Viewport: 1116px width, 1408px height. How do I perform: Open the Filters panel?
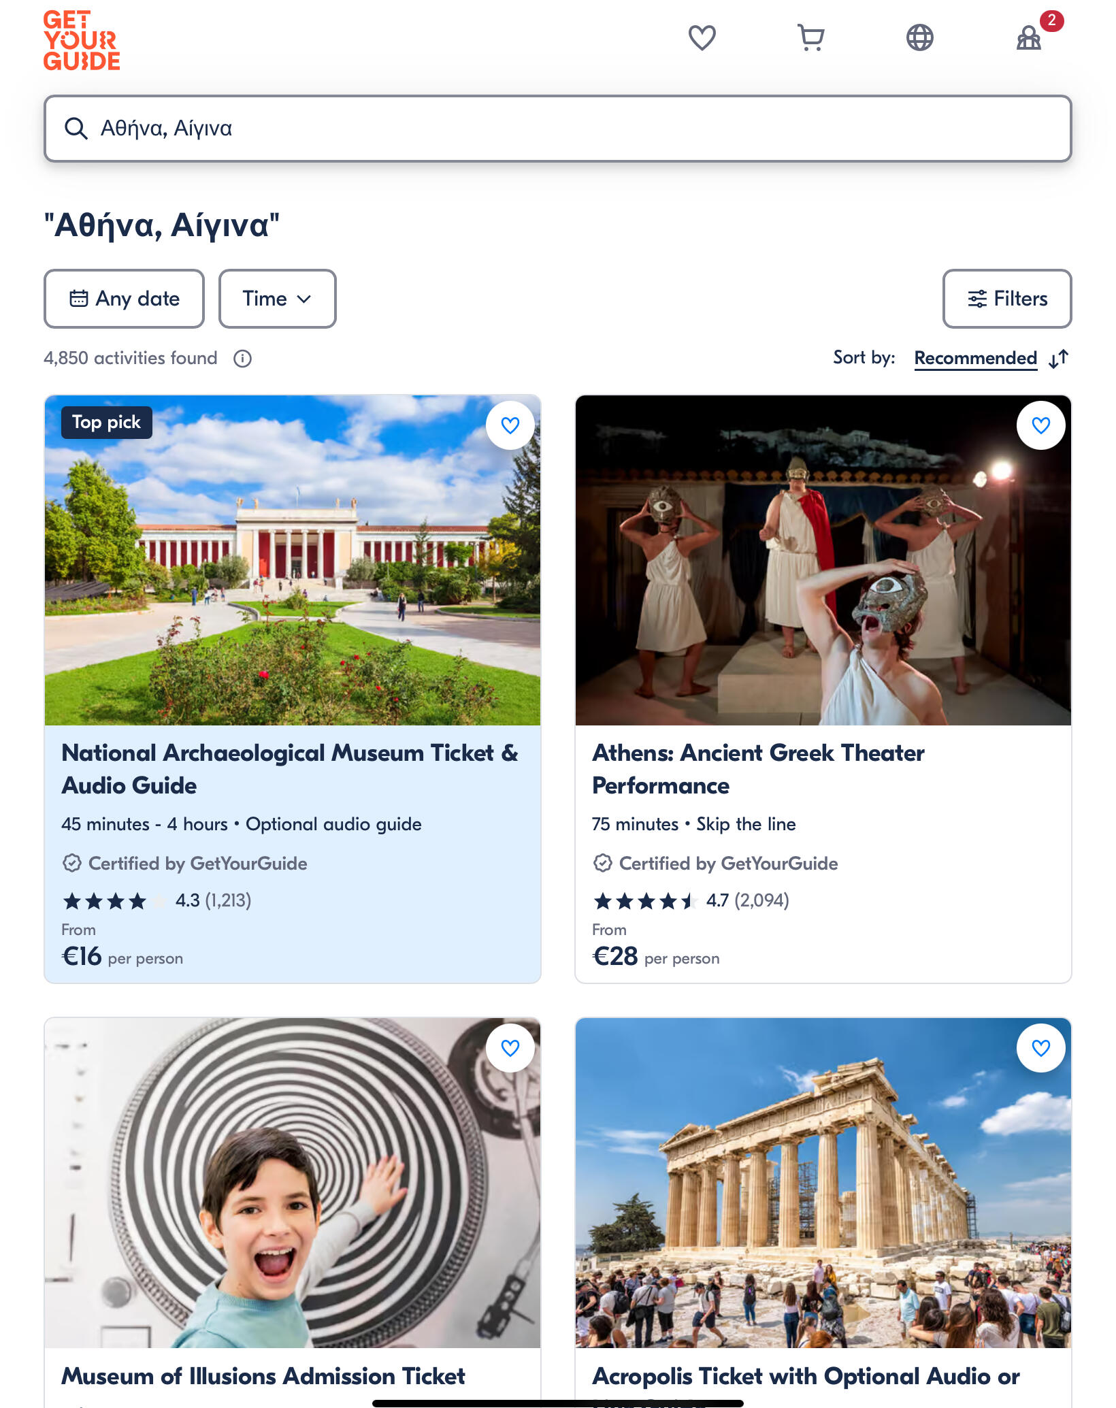point(1006,299)
